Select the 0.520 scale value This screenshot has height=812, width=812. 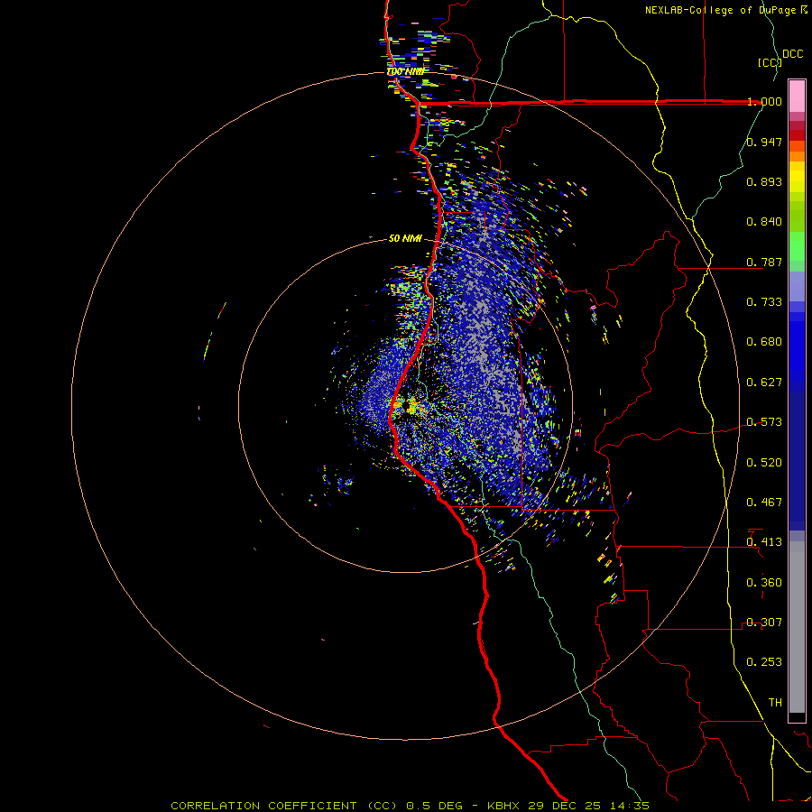coord(764,463)
